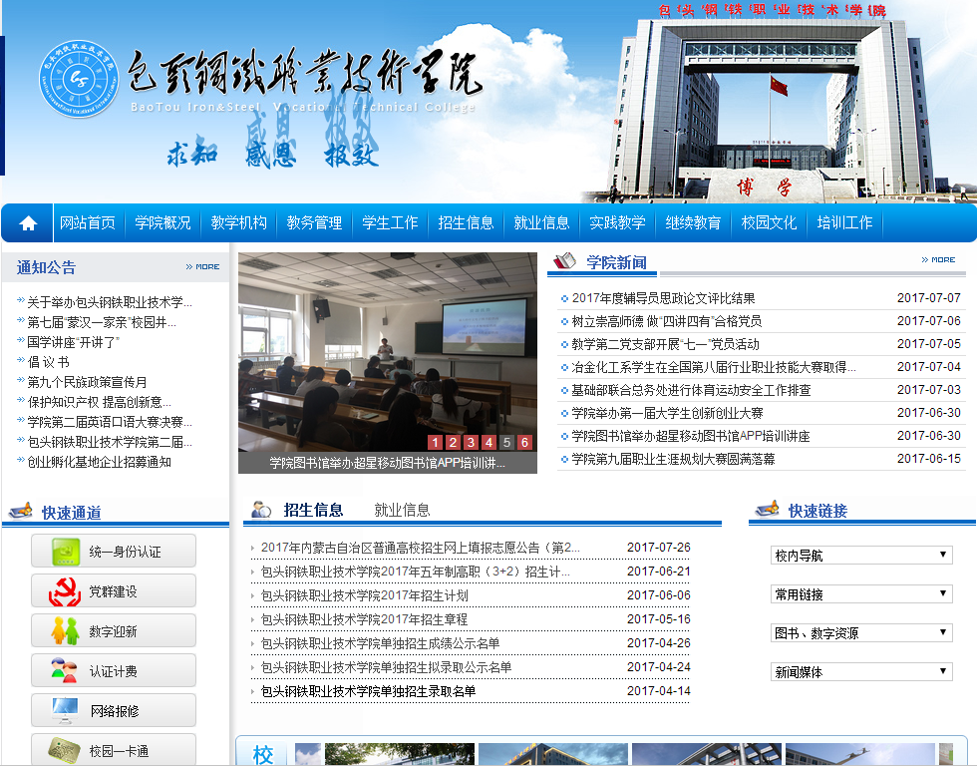
Task: Click the home icon in navigation bar
Action: [28, 223]
